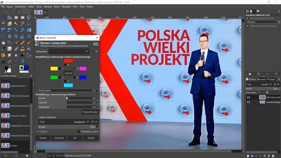Select the Flip tool
The image size is (281, 158).
29,30
